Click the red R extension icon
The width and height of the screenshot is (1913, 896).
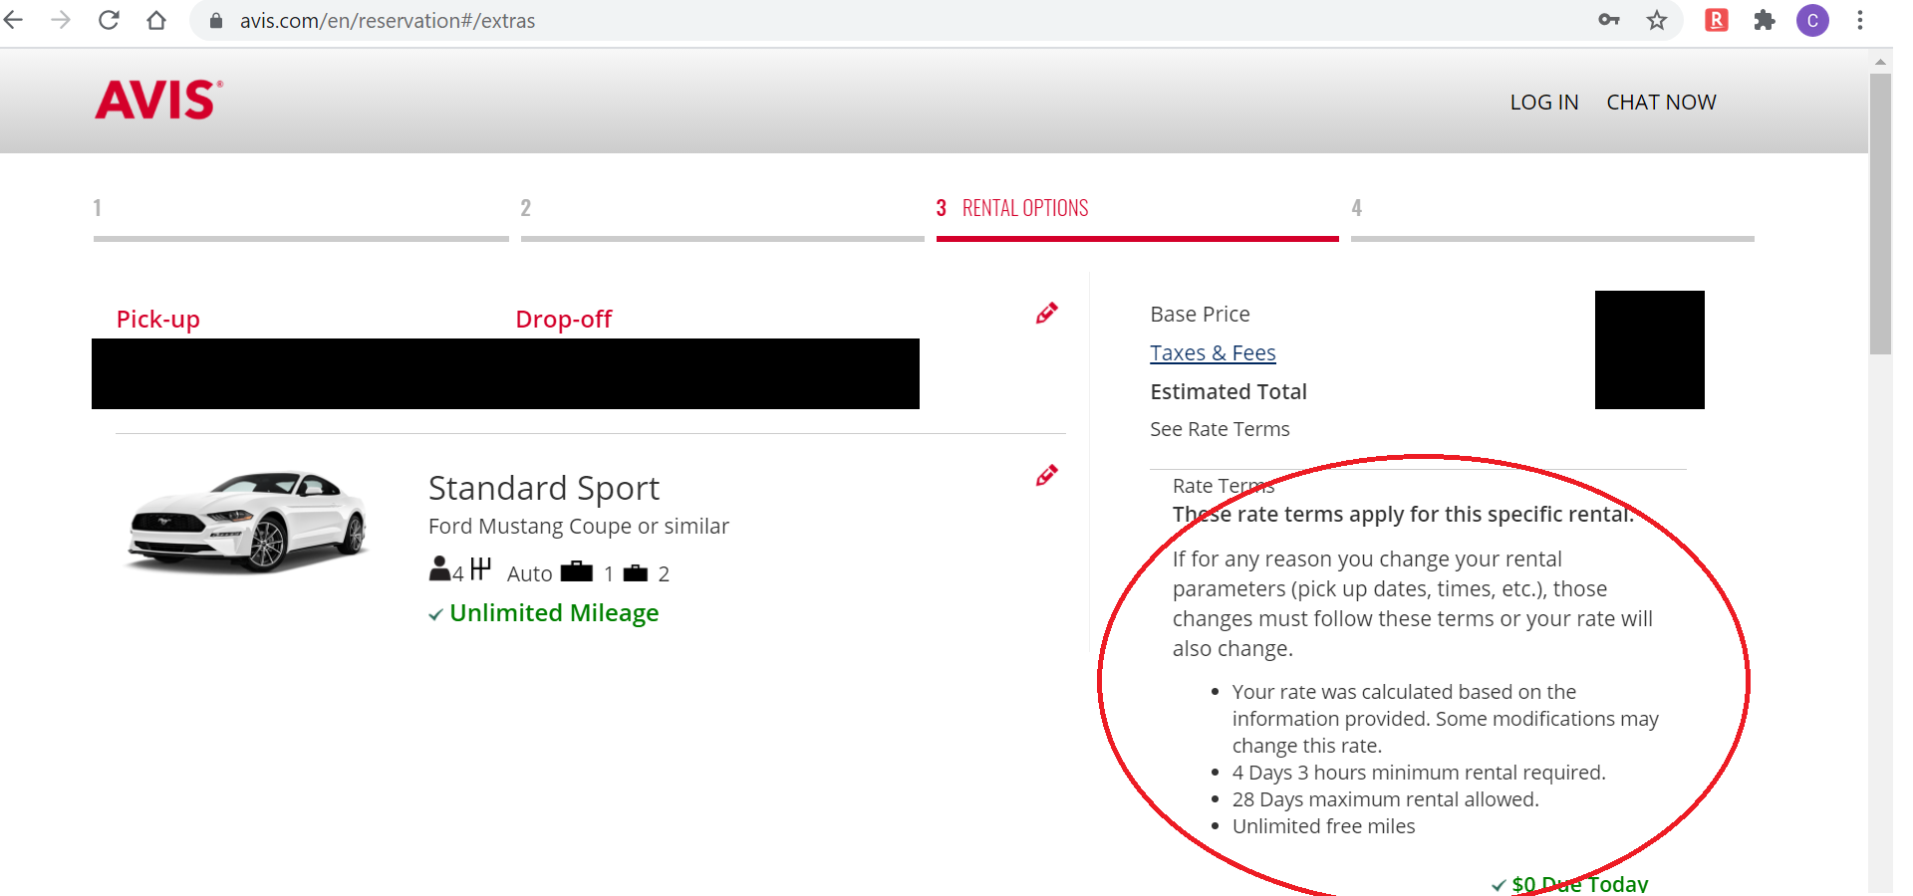tap(1716, 20)
